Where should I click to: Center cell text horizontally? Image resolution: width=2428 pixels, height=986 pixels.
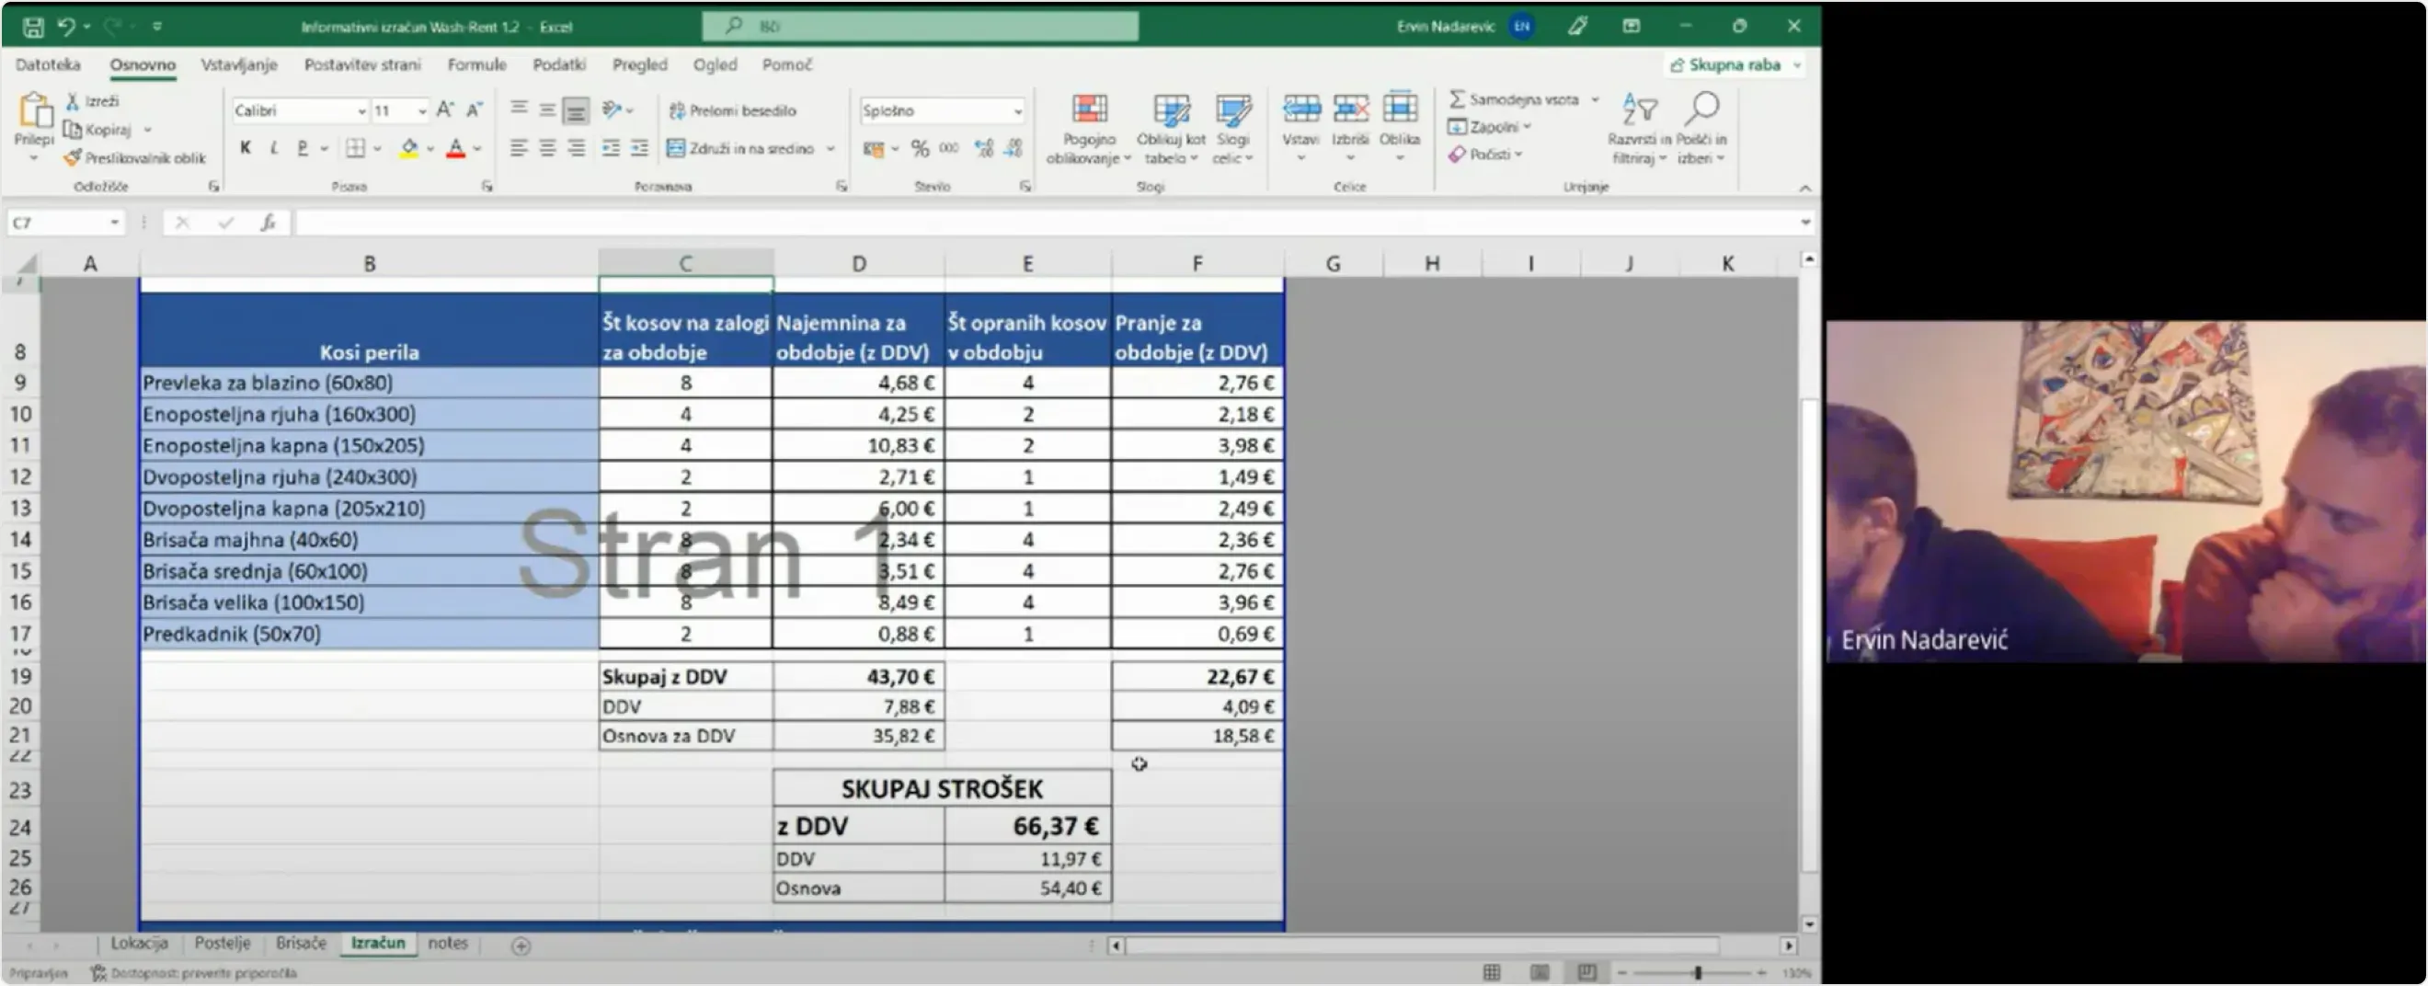[x=546, y=148]
